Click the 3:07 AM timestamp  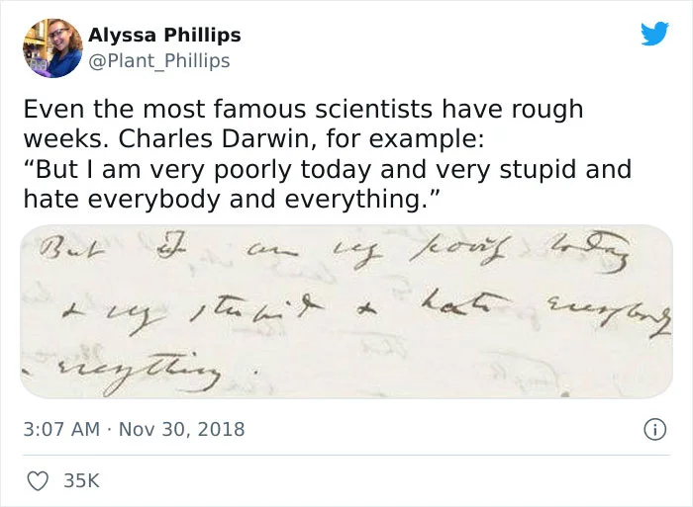61,429
